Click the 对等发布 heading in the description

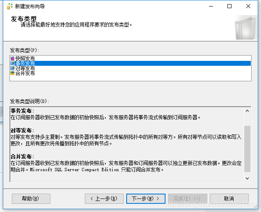[21, 130]
